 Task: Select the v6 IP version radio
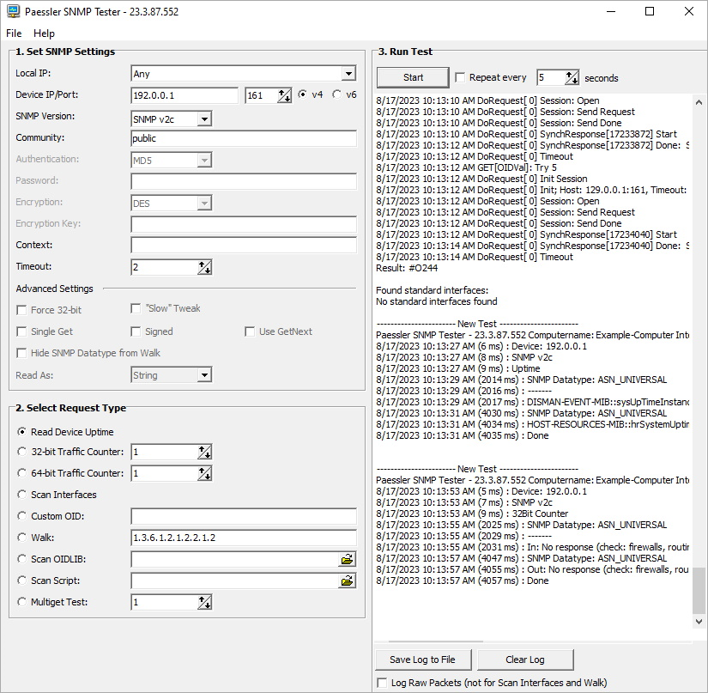(x=336, y=94)
